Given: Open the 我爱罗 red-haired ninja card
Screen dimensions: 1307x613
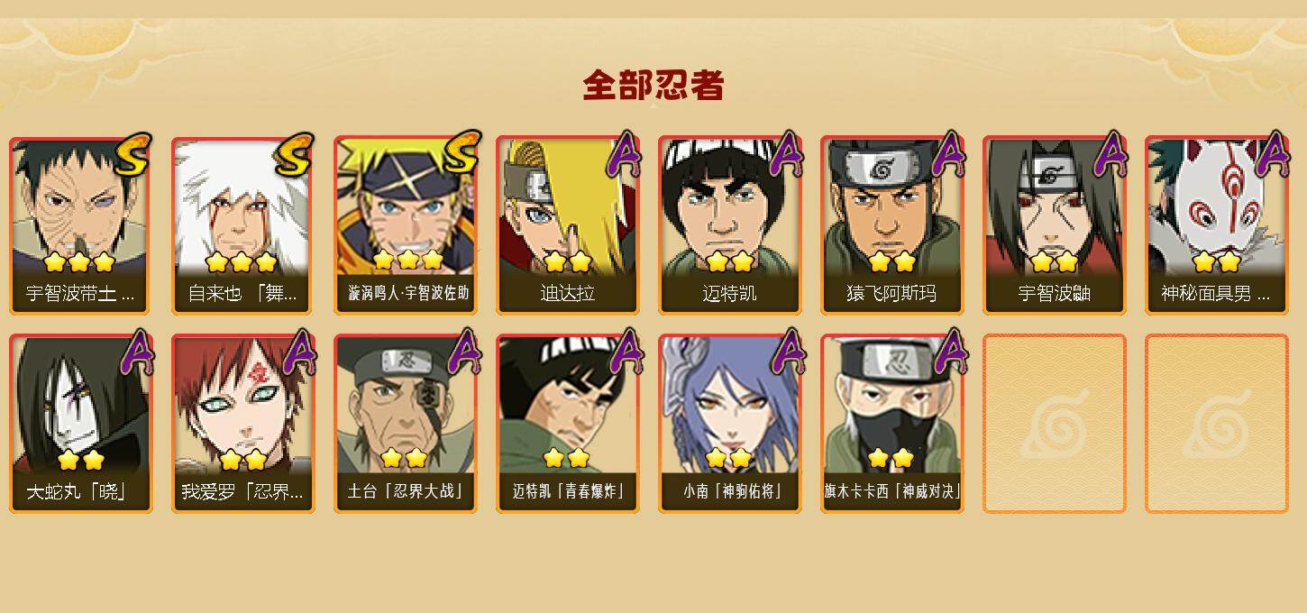Looking at the screenshot, I should [x=243, y=424].
